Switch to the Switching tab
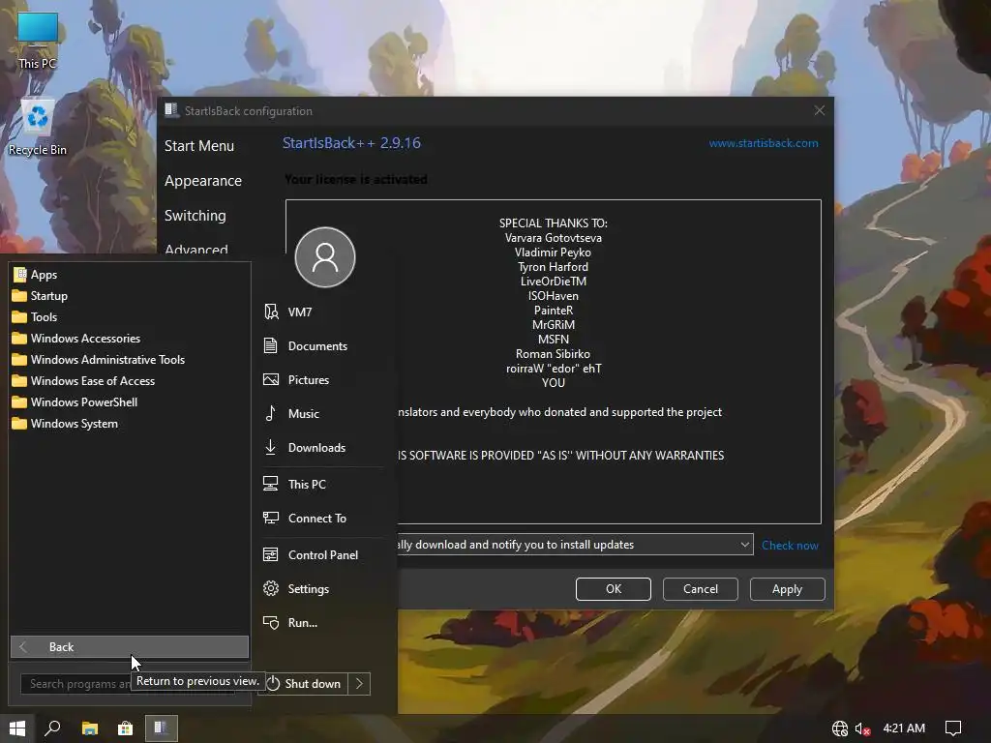 click(195, 216)
